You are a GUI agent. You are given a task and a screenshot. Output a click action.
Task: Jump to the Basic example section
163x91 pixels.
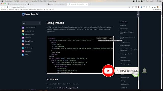click(124, 29)
